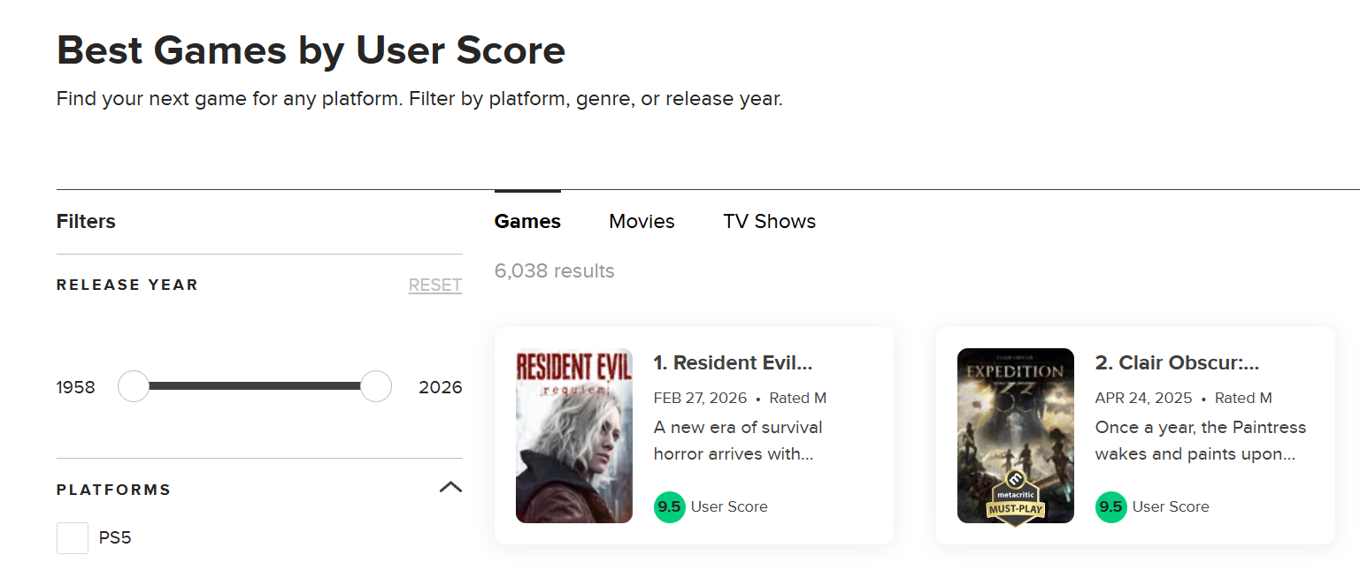The image size is (1360, 563).
Task: Click the release year slider track
Action: (255, 386)
